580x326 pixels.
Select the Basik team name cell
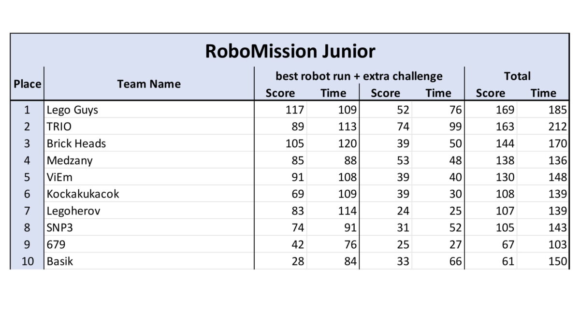(x=149, y=262)
